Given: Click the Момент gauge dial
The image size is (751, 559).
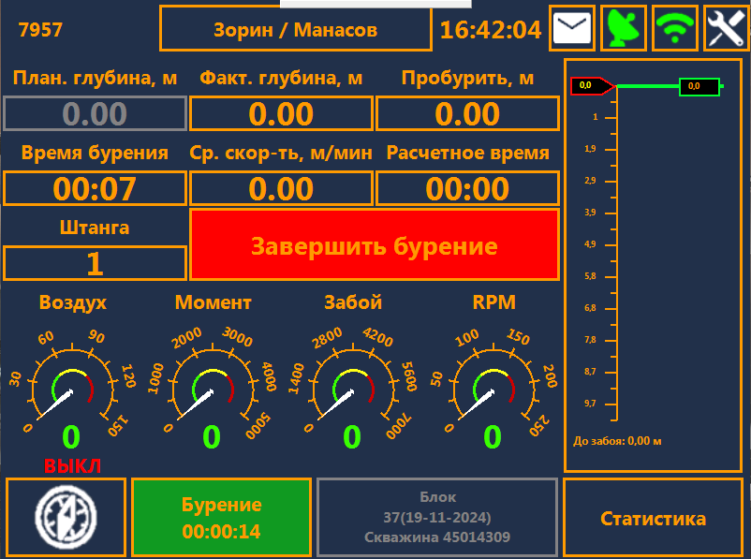Looking at the screenshot, I should (213, 386).
